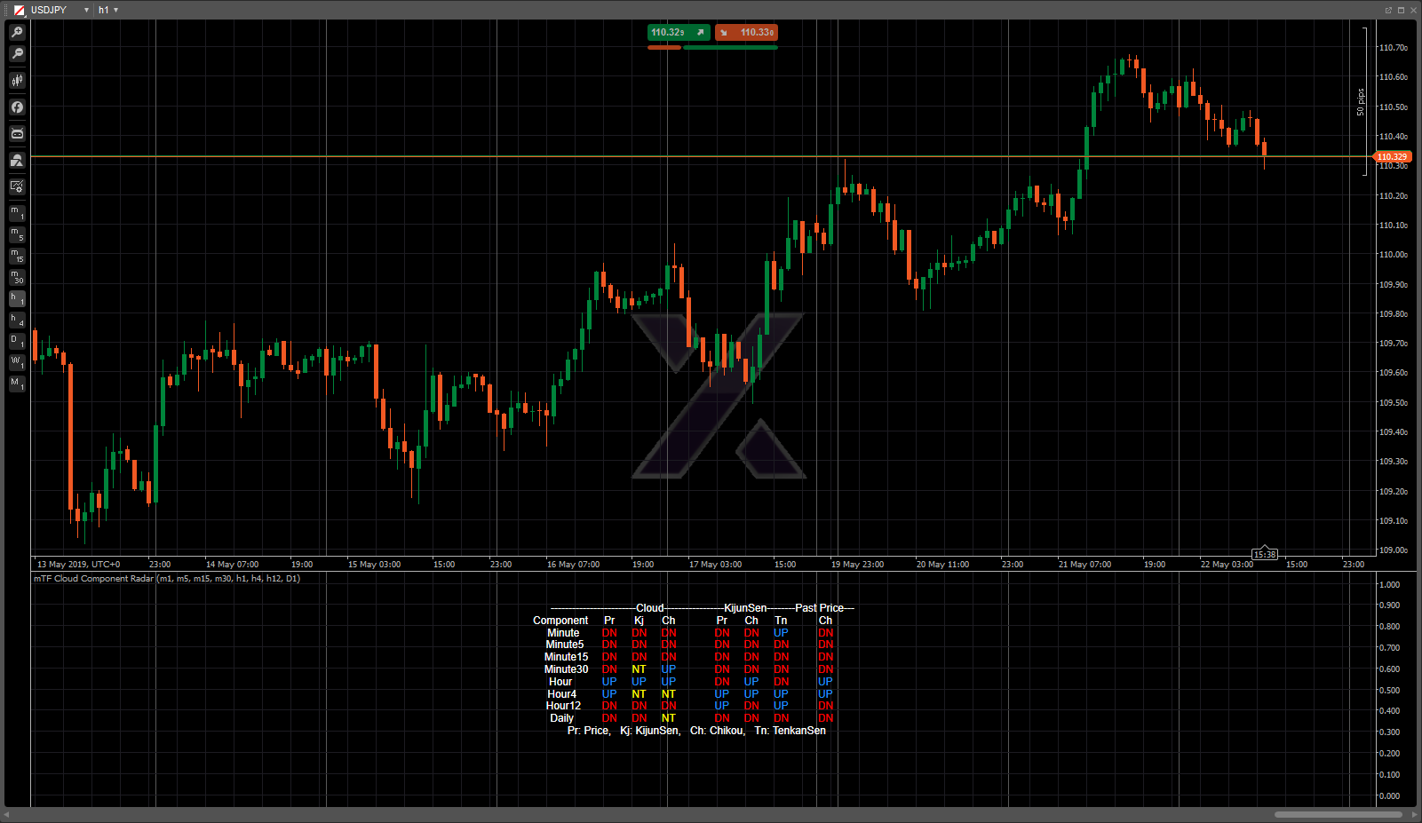The image size is (1422, 823).
Task: Select the W1 weekly timeframe
Action: [17, 363]
